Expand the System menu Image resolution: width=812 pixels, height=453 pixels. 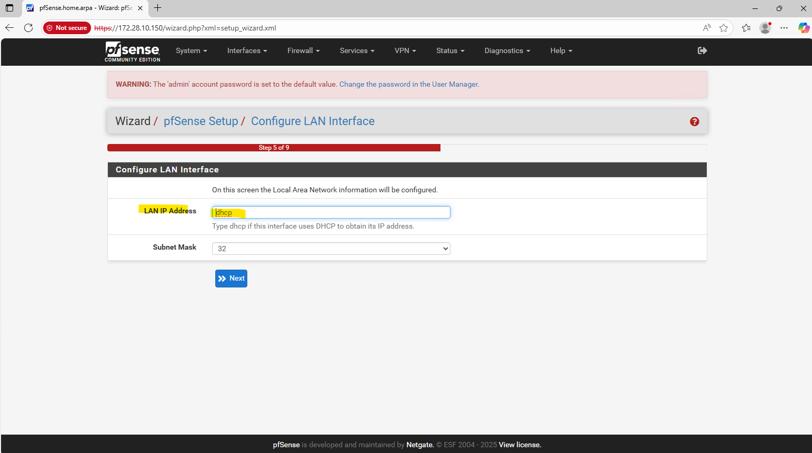[191, 51]
